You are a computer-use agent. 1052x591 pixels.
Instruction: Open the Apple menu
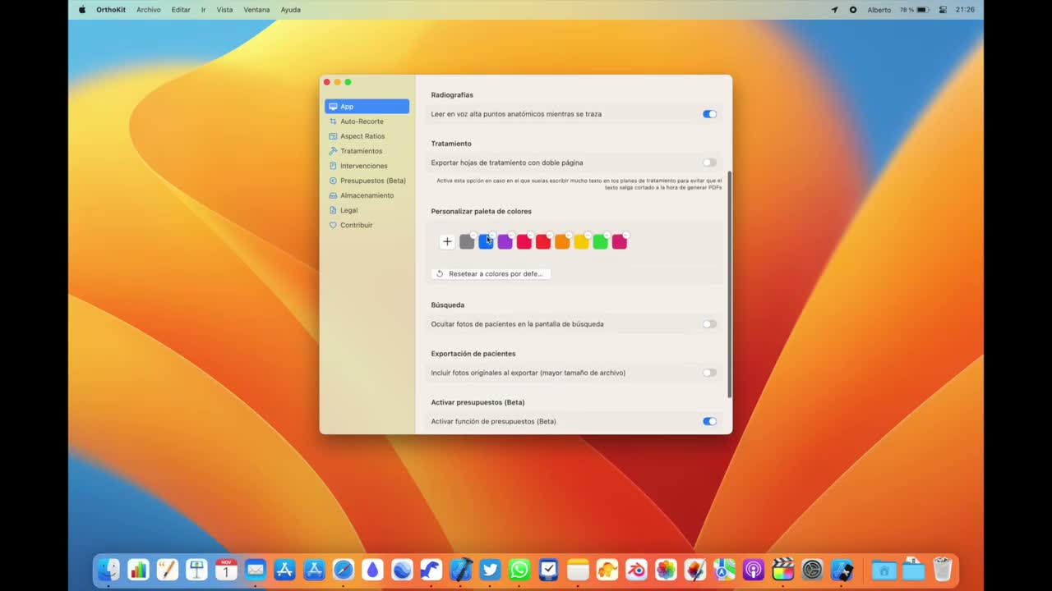point(81,10)
